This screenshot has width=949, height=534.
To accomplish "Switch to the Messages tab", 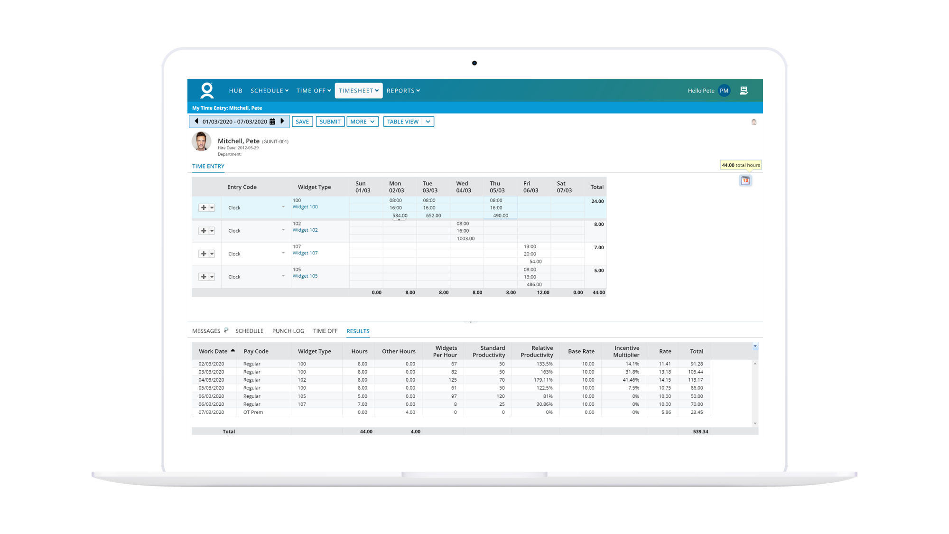I will (206, 331).
